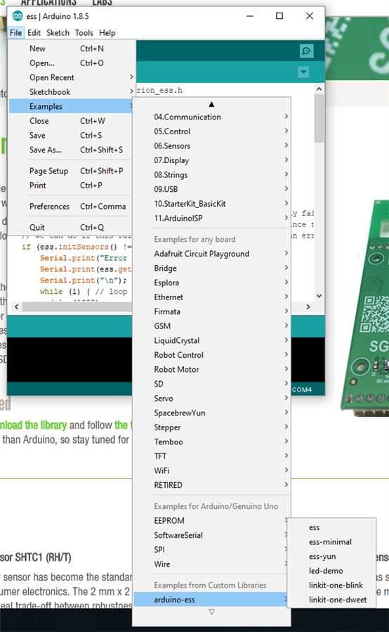Open the Help menu

[x=107, y=32]
